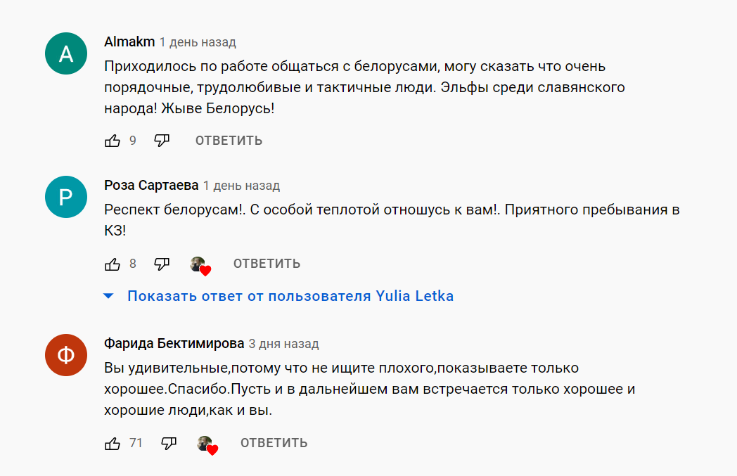
Task: Dislike the comment by Almakm
Action: point(162,141)
